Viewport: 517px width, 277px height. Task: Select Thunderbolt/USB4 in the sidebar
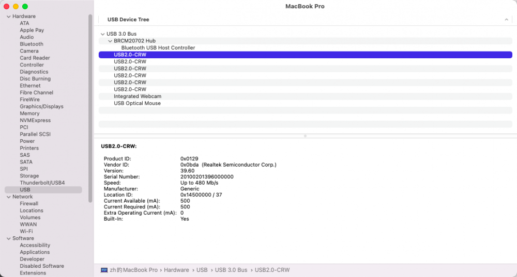(42, 183)
